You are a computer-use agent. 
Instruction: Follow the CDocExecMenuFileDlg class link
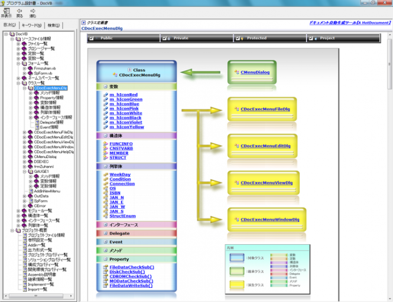click(x=265, y=109)
